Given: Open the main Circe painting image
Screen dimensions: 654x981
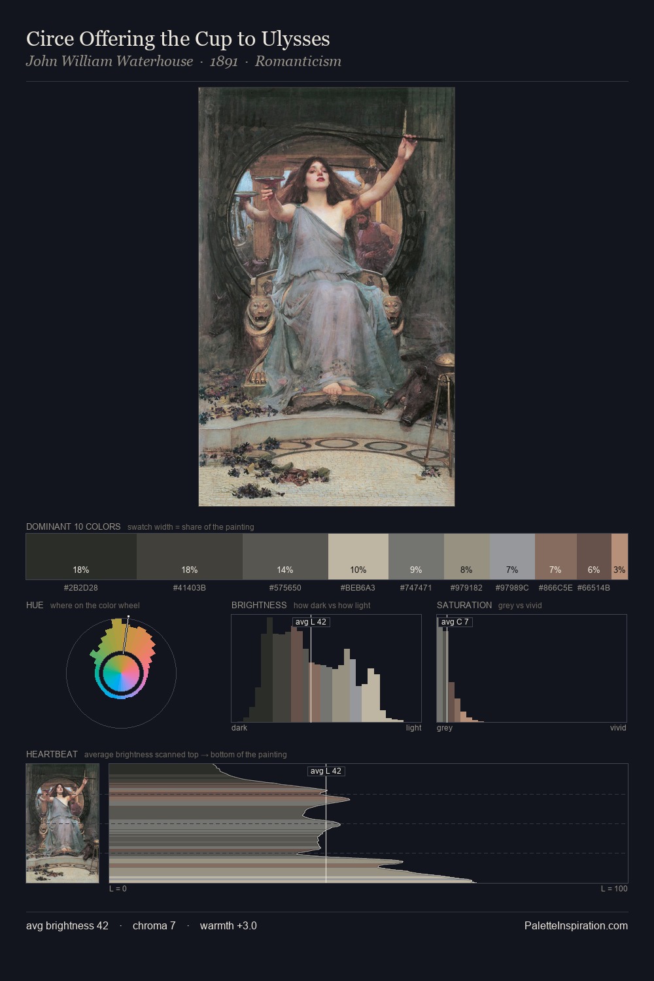Looking at the screenshot, I should click(x=326, y=297).
